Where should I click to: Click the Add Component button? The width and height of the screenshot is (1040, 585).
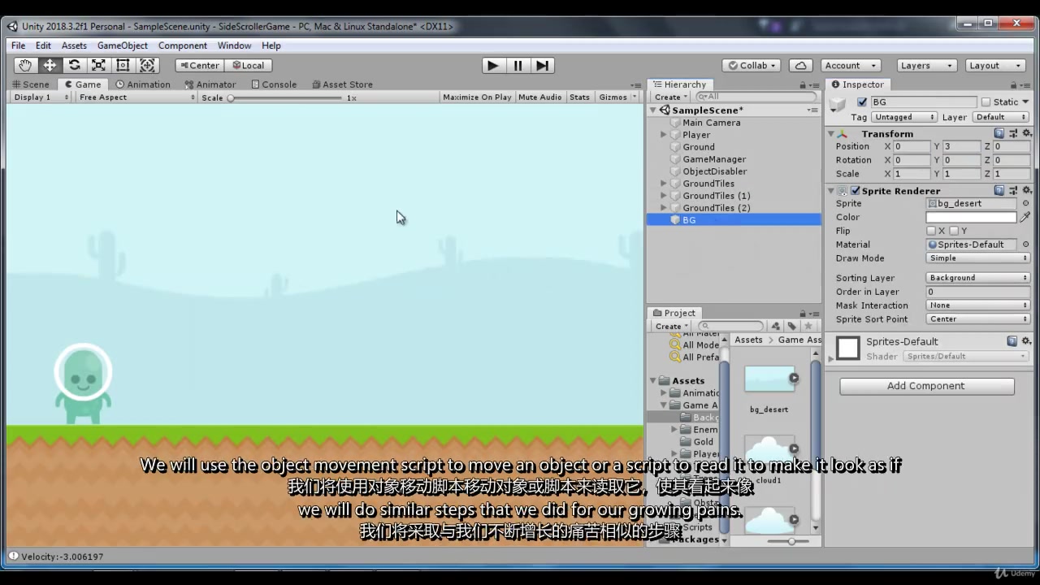[x=925, y=386]
